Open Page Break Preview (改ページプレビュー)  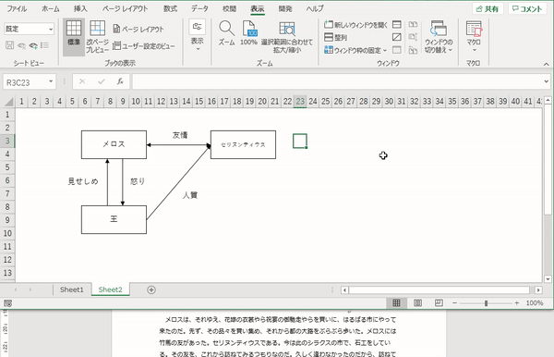[x=97, y=37]
